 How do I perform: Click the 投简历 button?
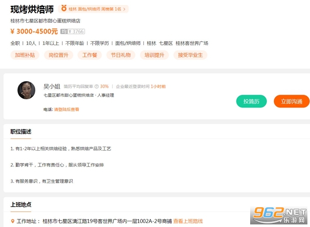(251, 101)
